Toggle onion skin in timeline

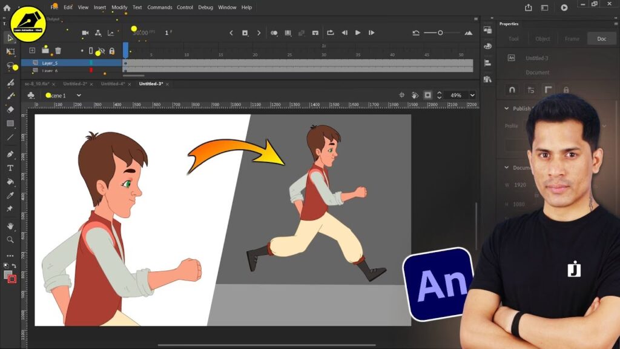274,33
